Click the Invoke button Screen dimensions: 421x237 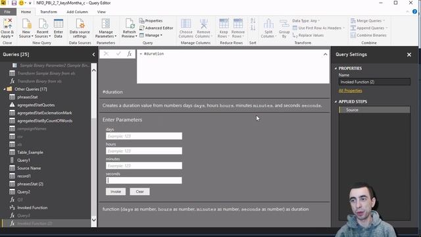point(116,192)
